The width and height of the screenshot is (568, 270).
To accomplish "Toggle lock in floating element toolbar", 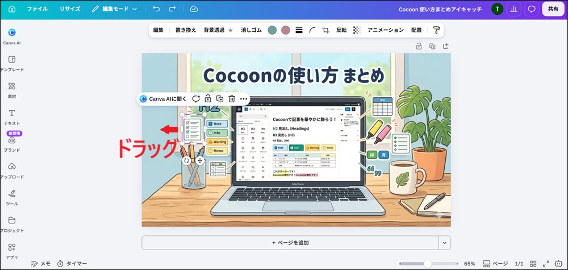I will pyautogui.click(x=208, y=98).
